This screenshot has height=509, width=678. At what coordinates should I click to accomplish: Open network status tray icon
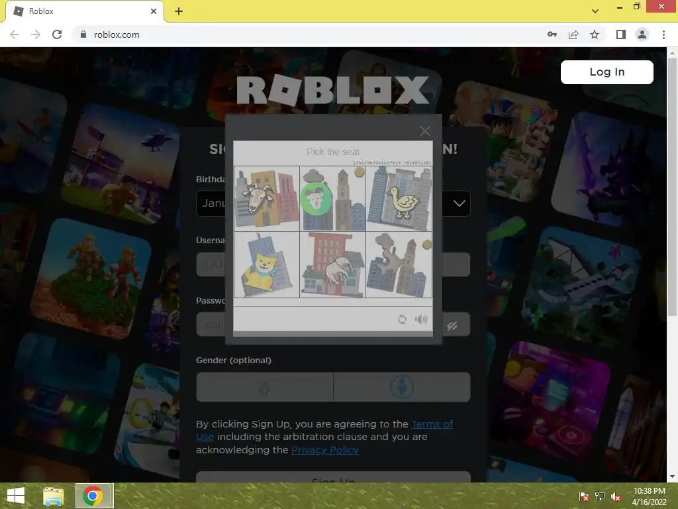click(600, 497)
